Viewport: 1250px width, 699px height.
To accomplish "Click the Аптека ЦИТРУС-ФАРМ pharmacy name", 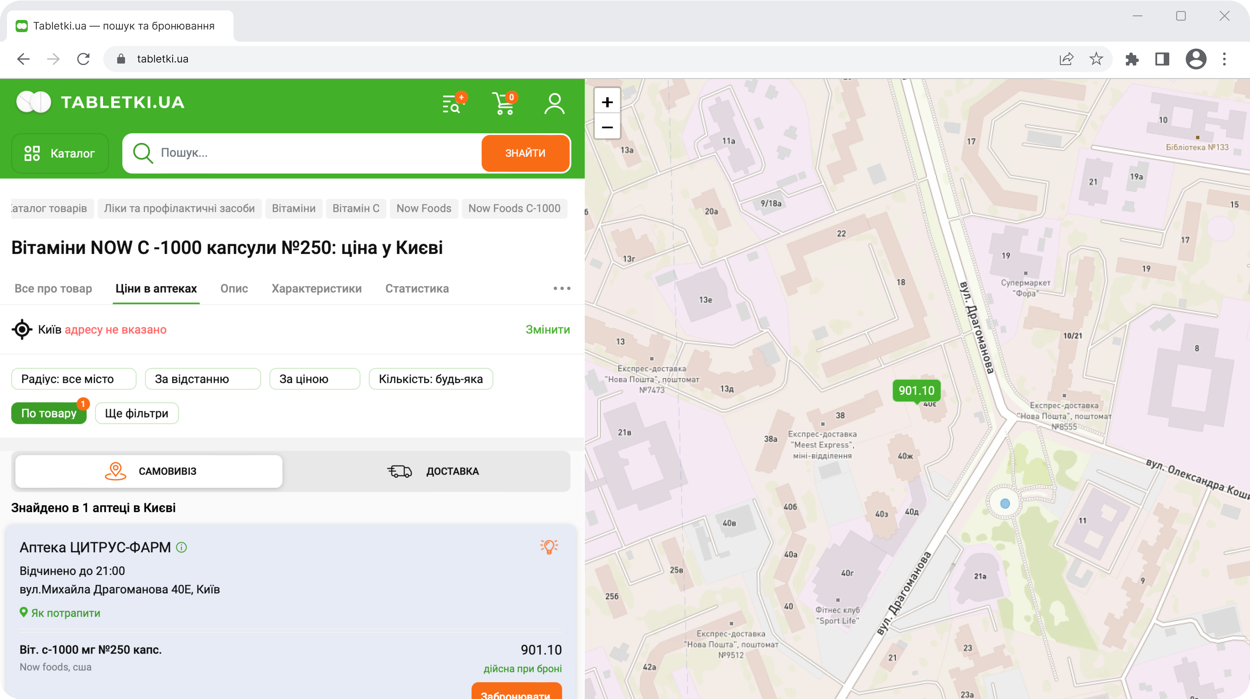I will tap(95, 547).
